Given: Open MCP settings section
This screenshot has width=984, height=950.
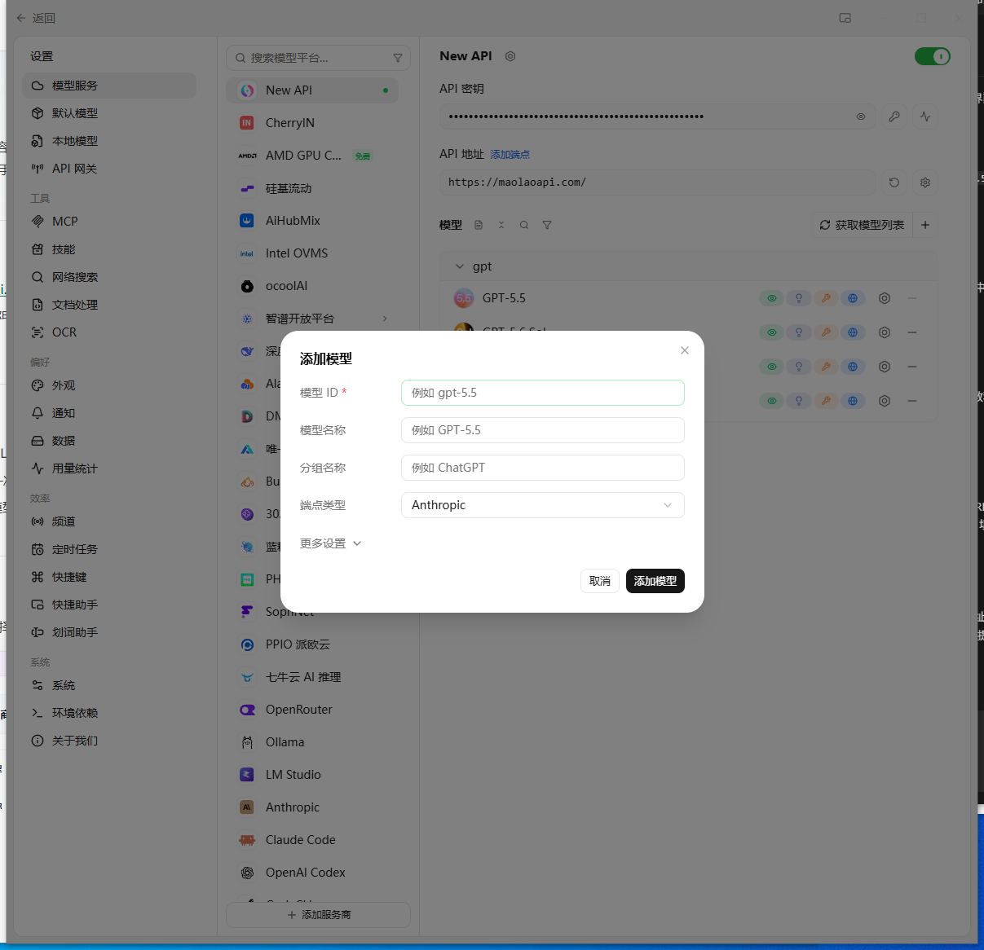Looking at the screenshot, I should coord(109,222).
